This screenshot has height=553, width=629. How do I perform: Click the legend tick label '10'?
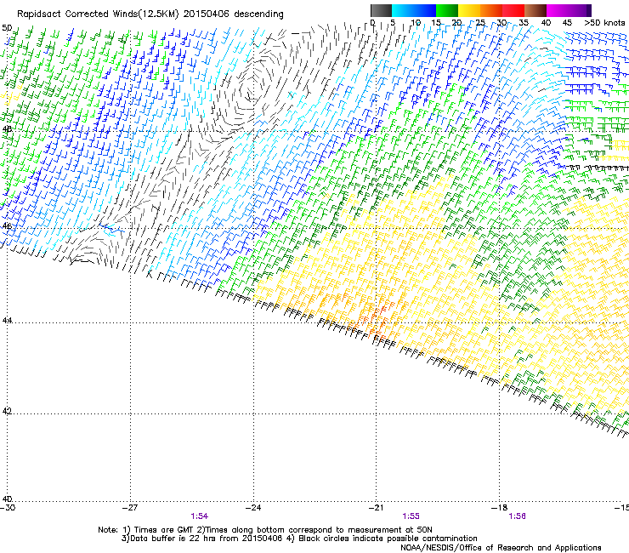416,23
